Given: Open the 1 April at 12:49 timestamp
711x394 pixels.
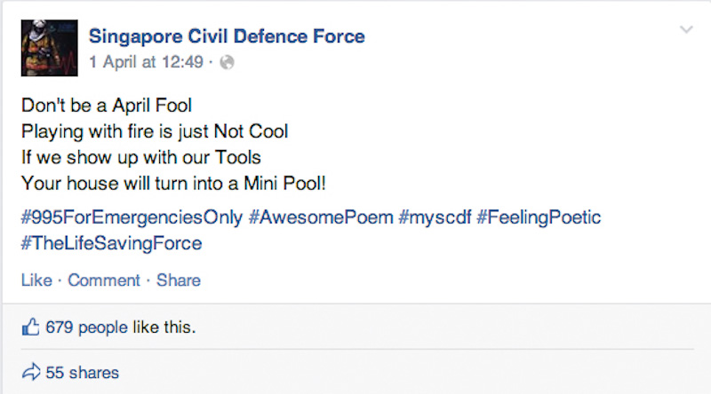Looking at the screenshot, I should pos(146,62).
